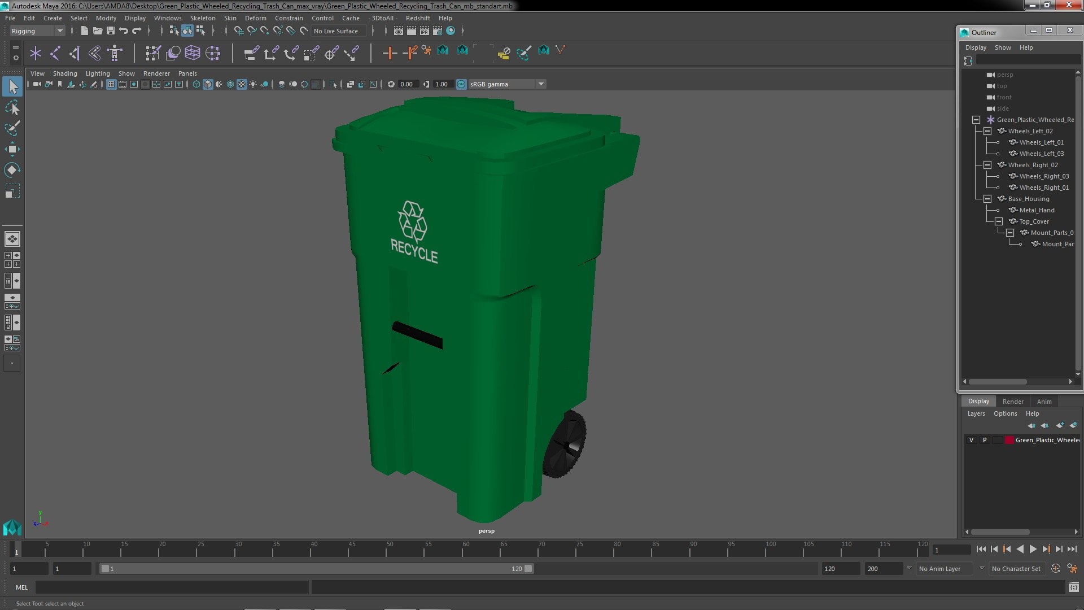
Task: Click the New Scene icon
Action: tap(84, 30)
